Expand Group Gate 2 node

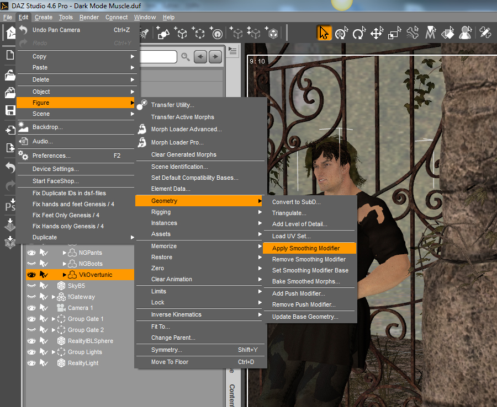[54, 330]
